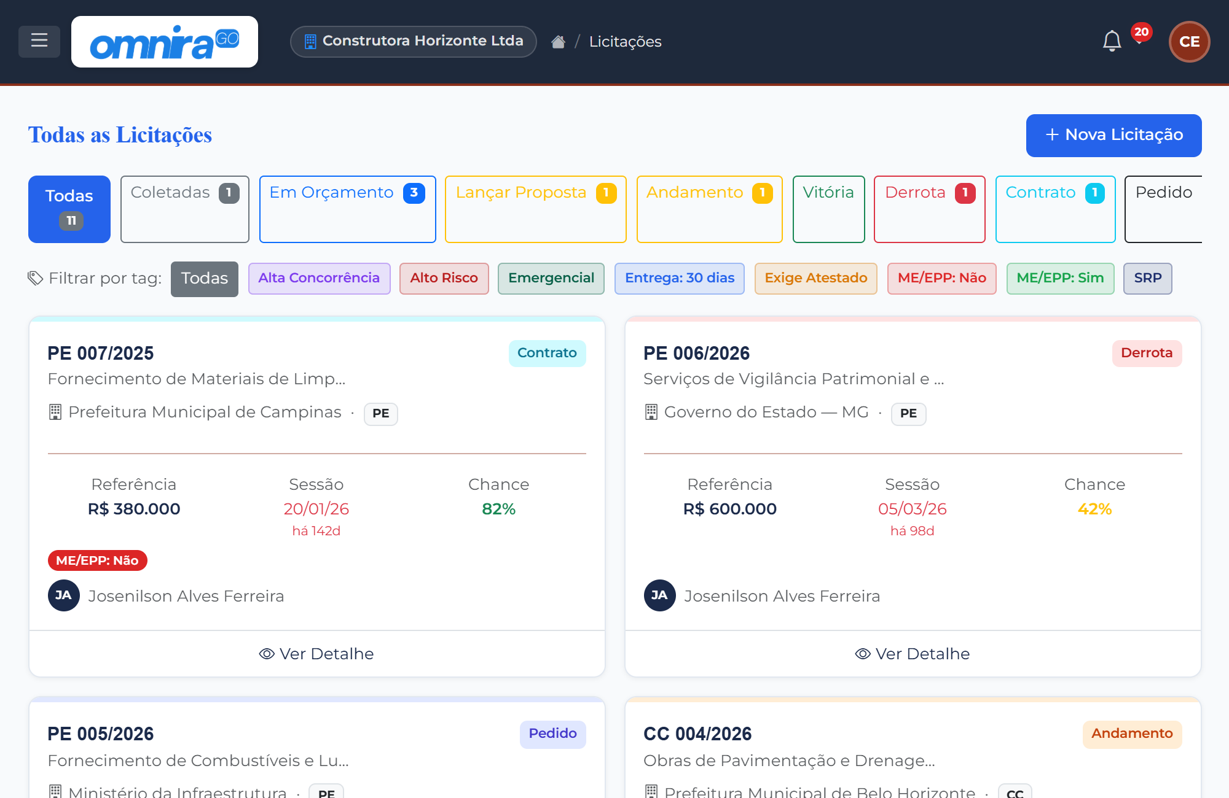The width and height of the screenshot is (1229, 798).
Task: Click the R$ 600.000 reference value
Action: pos(730,509)
